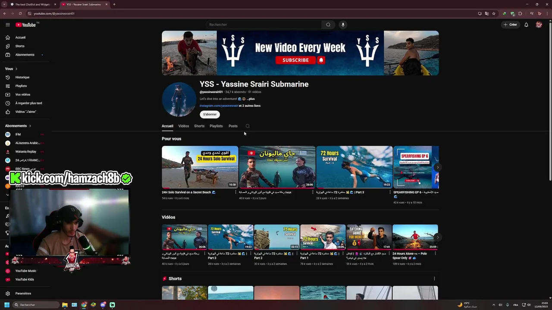Open À regarder plus tard
Viewport: 552px width, 310px height.
pos(28,103)
